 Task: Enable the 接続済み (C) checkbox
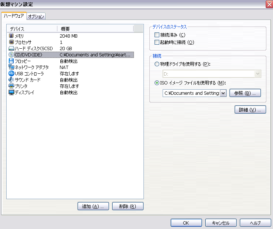[157, 35]
